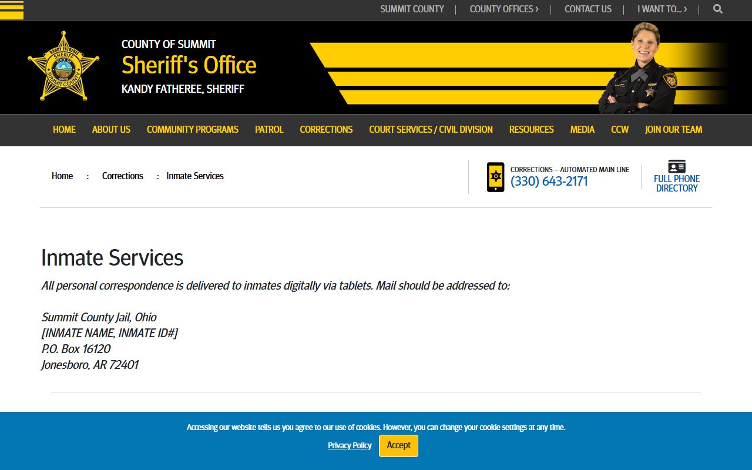
Task: Open Summit County link in top bar
Action: coord(412,9)
